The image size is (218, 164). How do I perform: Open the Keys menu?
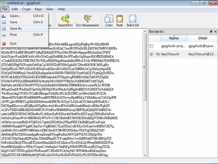coord(39,8)
